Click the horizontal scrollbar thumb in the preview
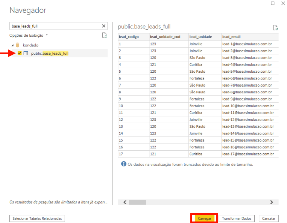The height and width of the screenshot is (223, 287). coord(137,202)
